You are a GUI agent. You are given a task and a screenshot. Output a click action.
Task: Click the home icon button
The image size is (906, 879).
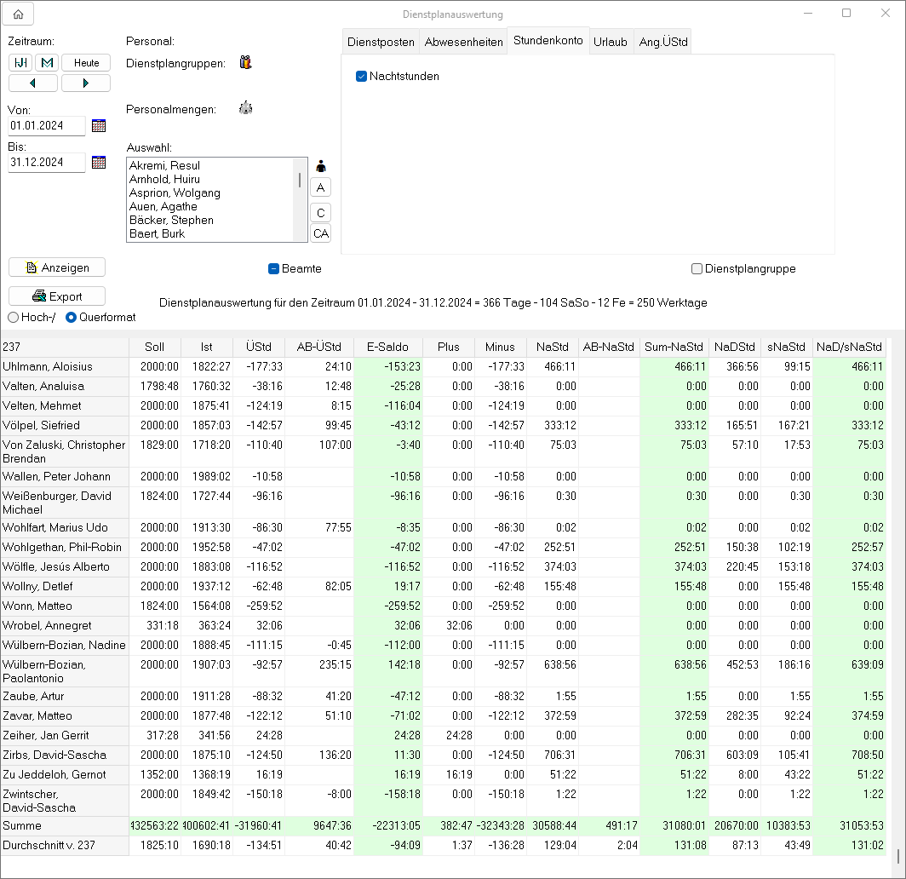pos(18,14)
